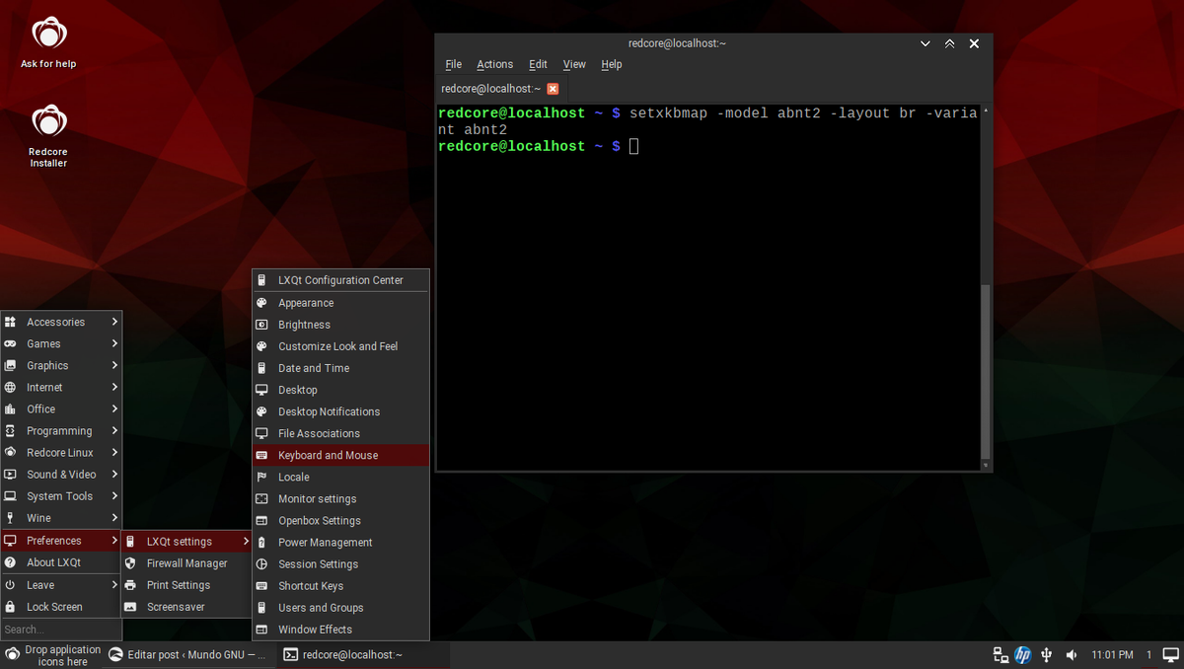The height and width of the screenshot is (669, 1184).
Task: Click the Brightness icon
Action: (261, 325)
